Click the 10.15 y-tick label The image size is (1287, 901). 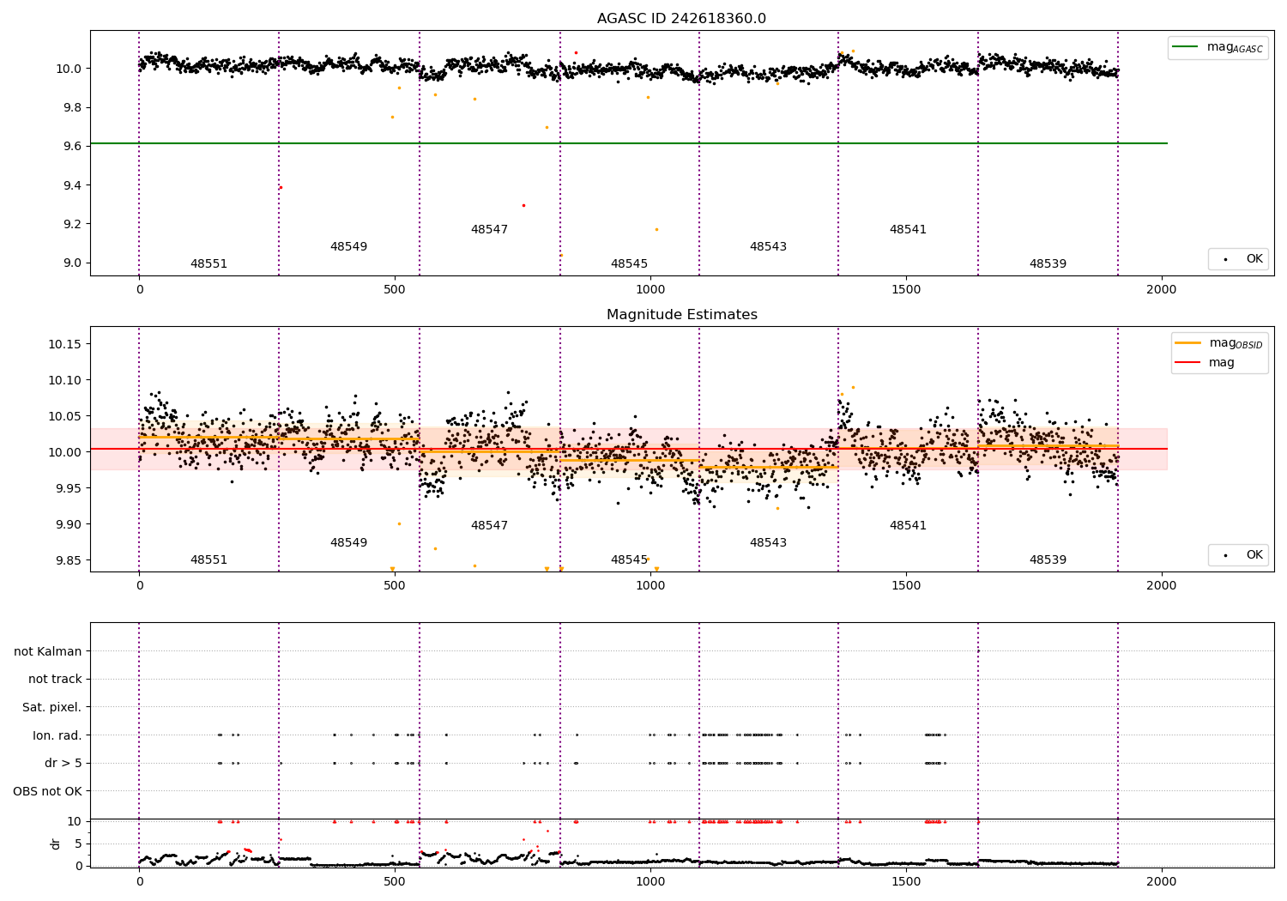click(65, 345)
